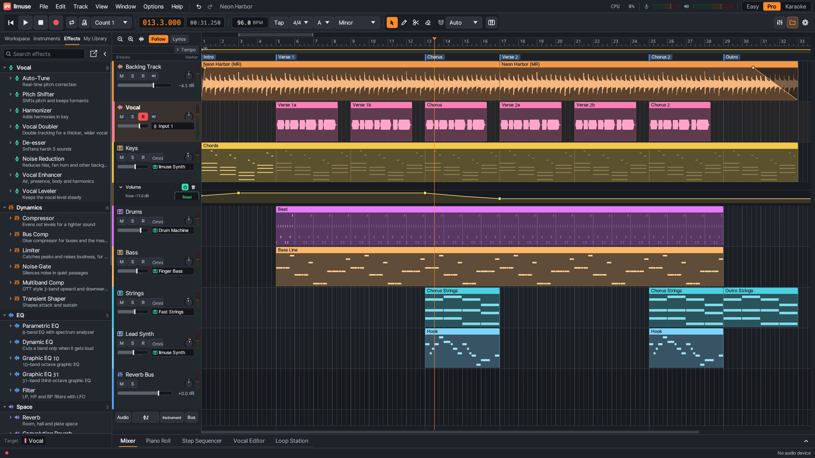Open the File menu
The image size is (815, 458).
[x=44, y=7]
